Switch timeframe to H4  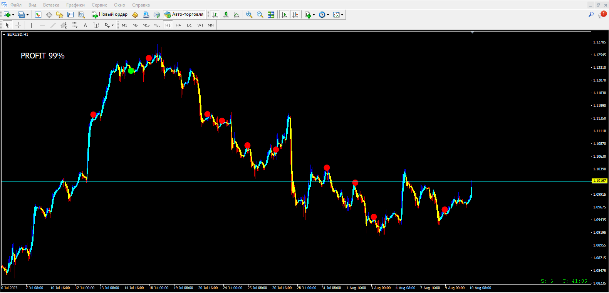(178, 25)
